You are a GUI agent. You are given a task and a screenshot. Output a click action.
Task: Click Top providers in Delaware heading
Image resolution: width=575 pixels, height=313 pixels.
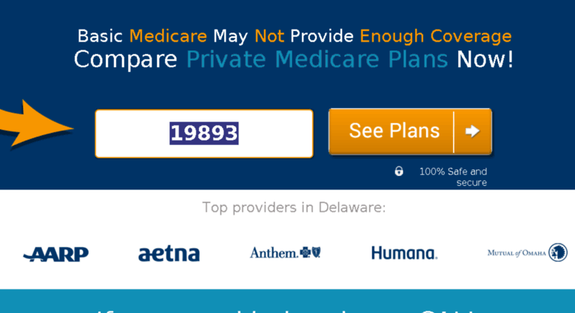click(294, 207)
